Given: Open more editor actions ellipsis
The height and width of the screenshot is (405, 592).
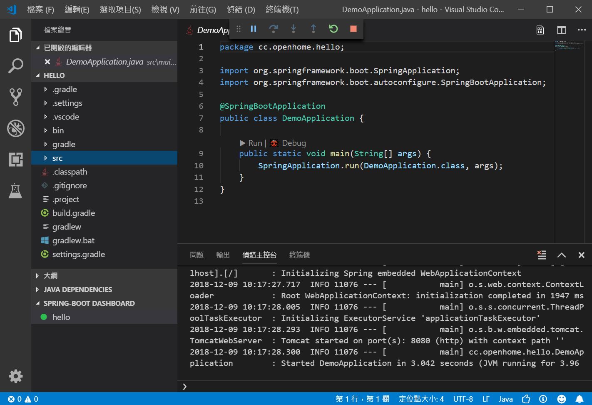Looking at the screenshot, I should tap(582, 30).
